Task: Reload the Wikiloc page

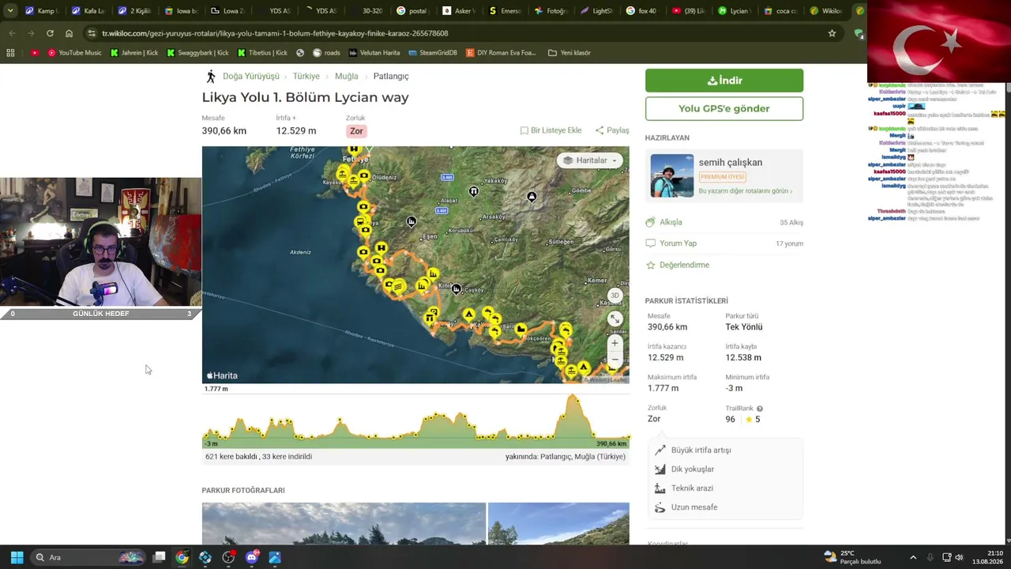Action: coord(50,33)
